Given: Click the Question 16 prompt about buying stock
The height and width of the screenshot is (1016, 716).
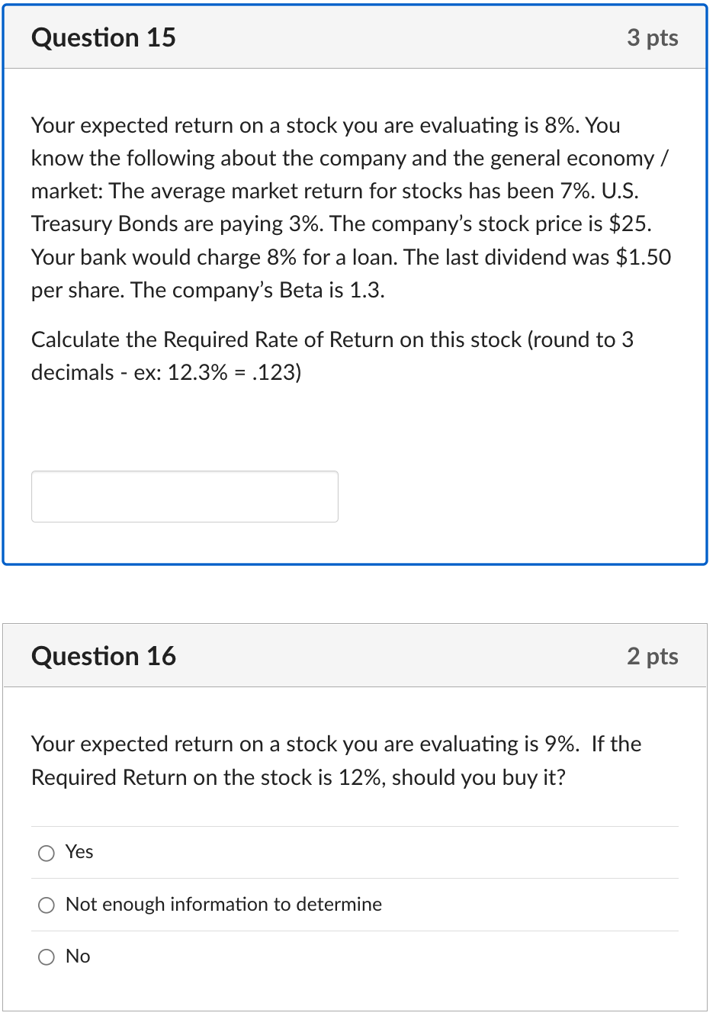Looking at the screenshot, I should pyautogui.click(x=336, y=760).
